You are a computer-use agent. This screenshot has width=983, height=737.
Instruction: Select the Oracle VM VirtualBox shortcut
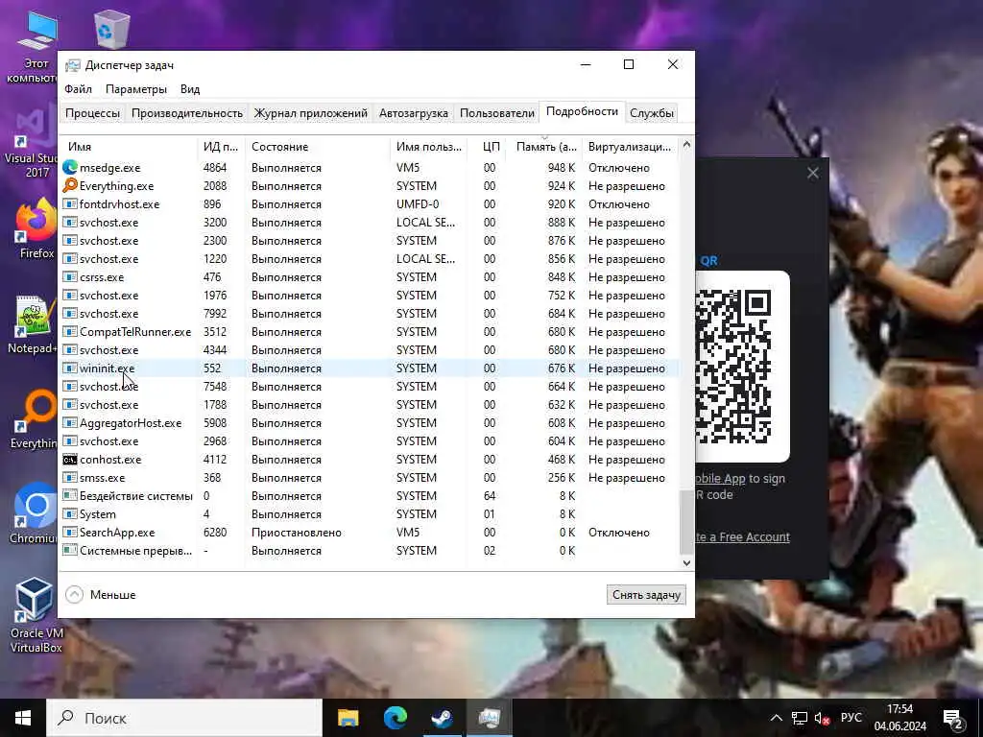point(36,615)
